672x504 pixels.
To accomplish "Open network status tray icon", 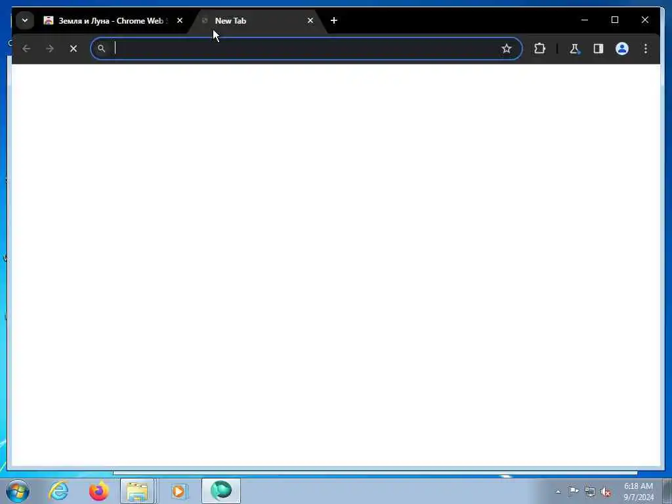I will (590, 492).
